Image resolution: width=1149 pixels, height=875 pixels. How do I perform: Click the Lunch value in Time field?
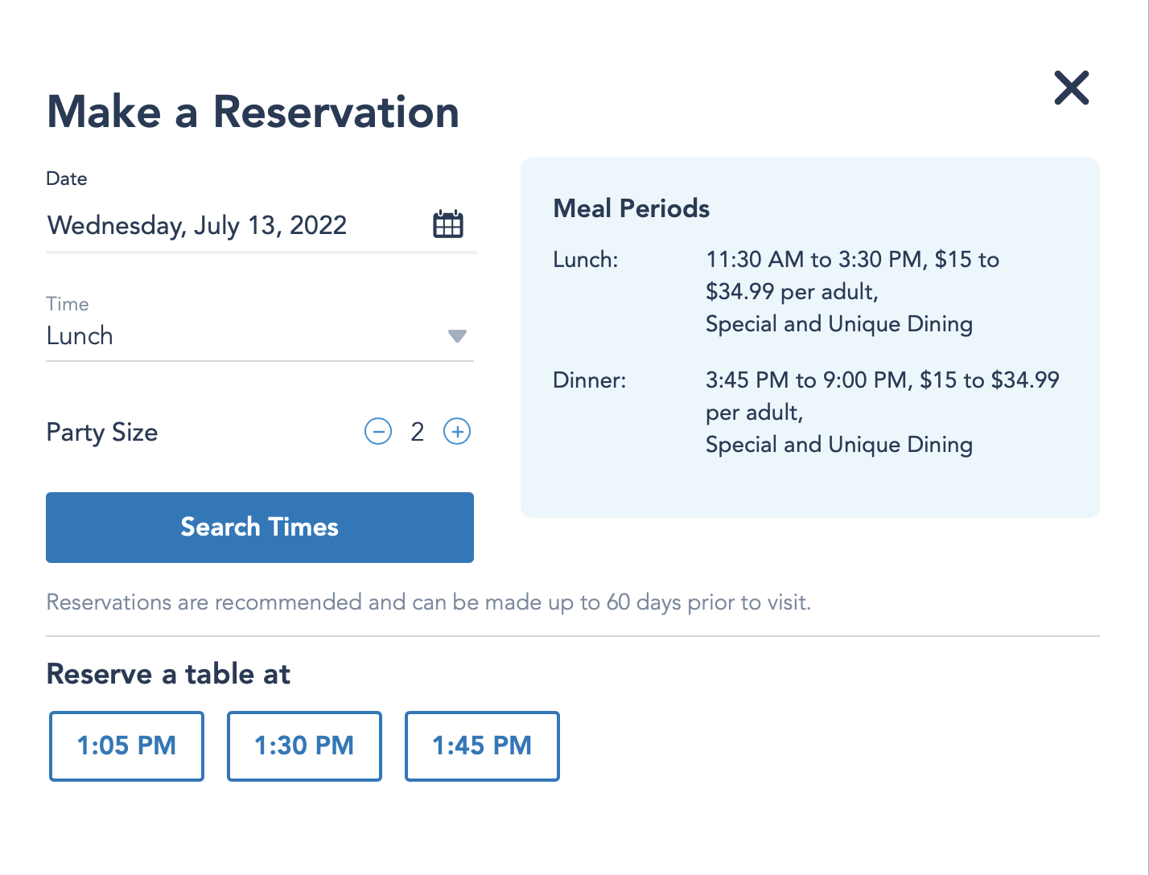80,336
